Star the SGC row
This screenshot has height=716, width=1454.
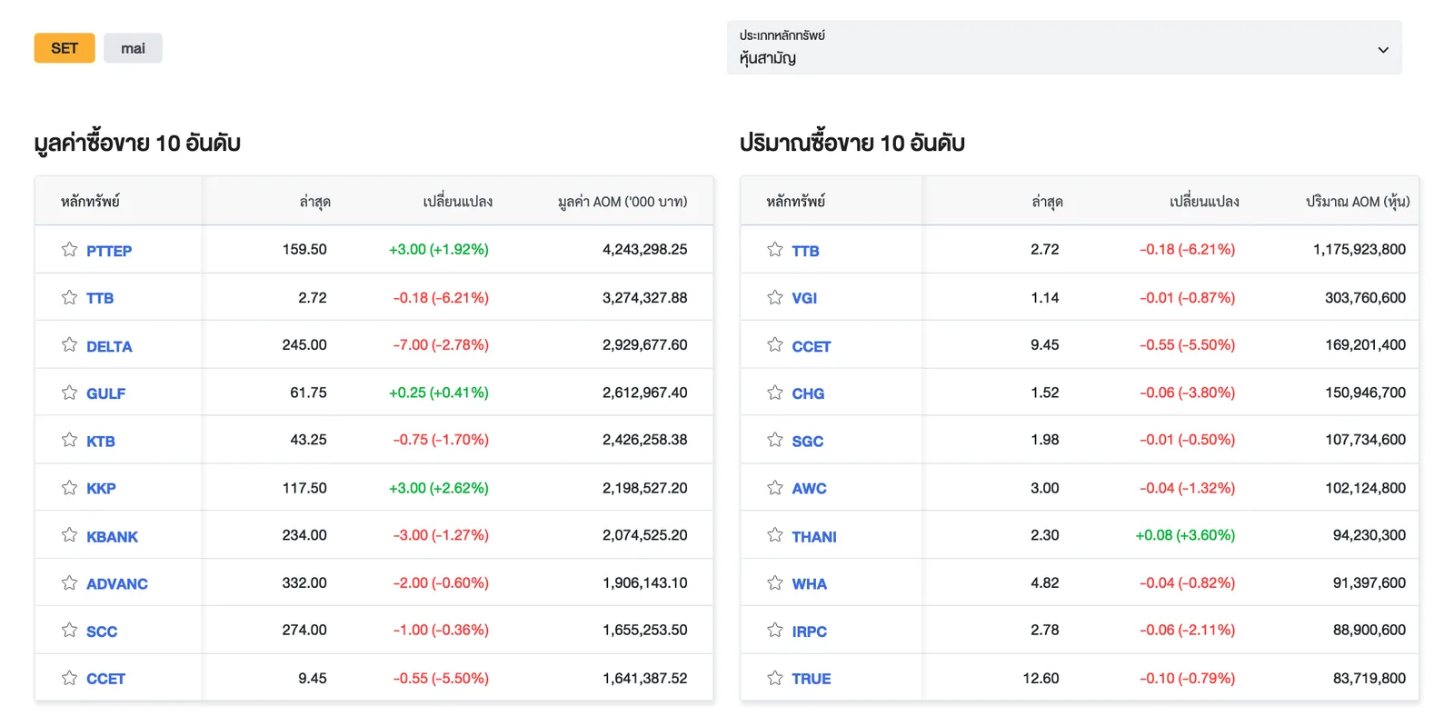pos(774,440)
